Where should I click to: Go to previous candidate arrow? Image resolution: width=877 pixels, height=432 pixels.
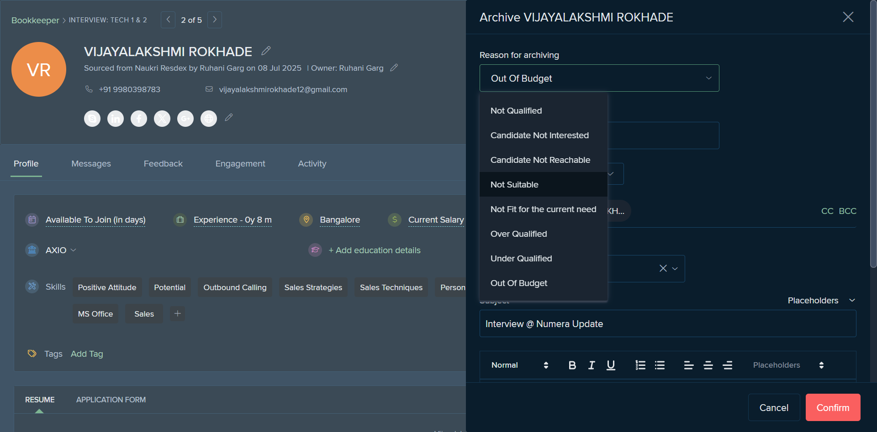point(168,20)
